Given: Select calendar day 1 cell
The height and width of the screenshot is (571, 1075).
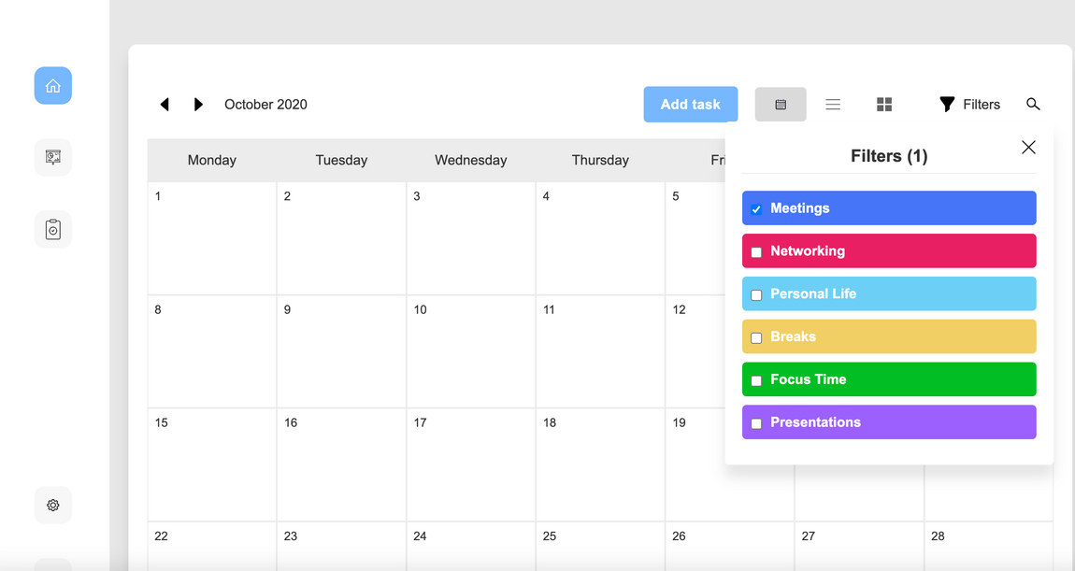Looking at the screenshot, I should tap(212, 238).
